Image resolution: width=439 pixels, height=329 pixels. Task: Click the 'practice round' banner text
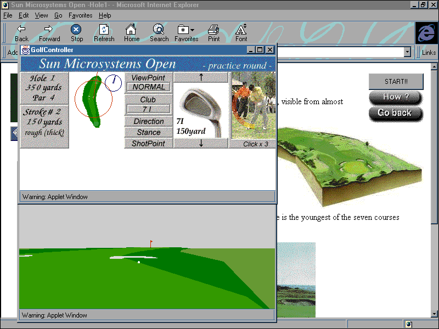237,66
